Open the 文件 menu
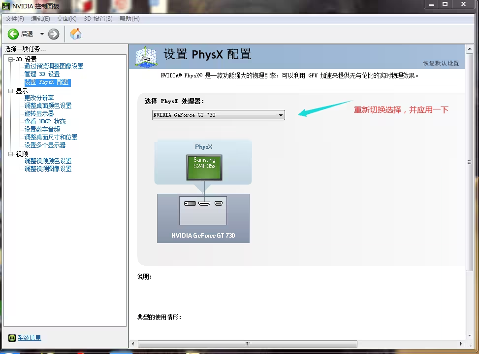This screenshot has width=479, height=354. coord(12,18)
